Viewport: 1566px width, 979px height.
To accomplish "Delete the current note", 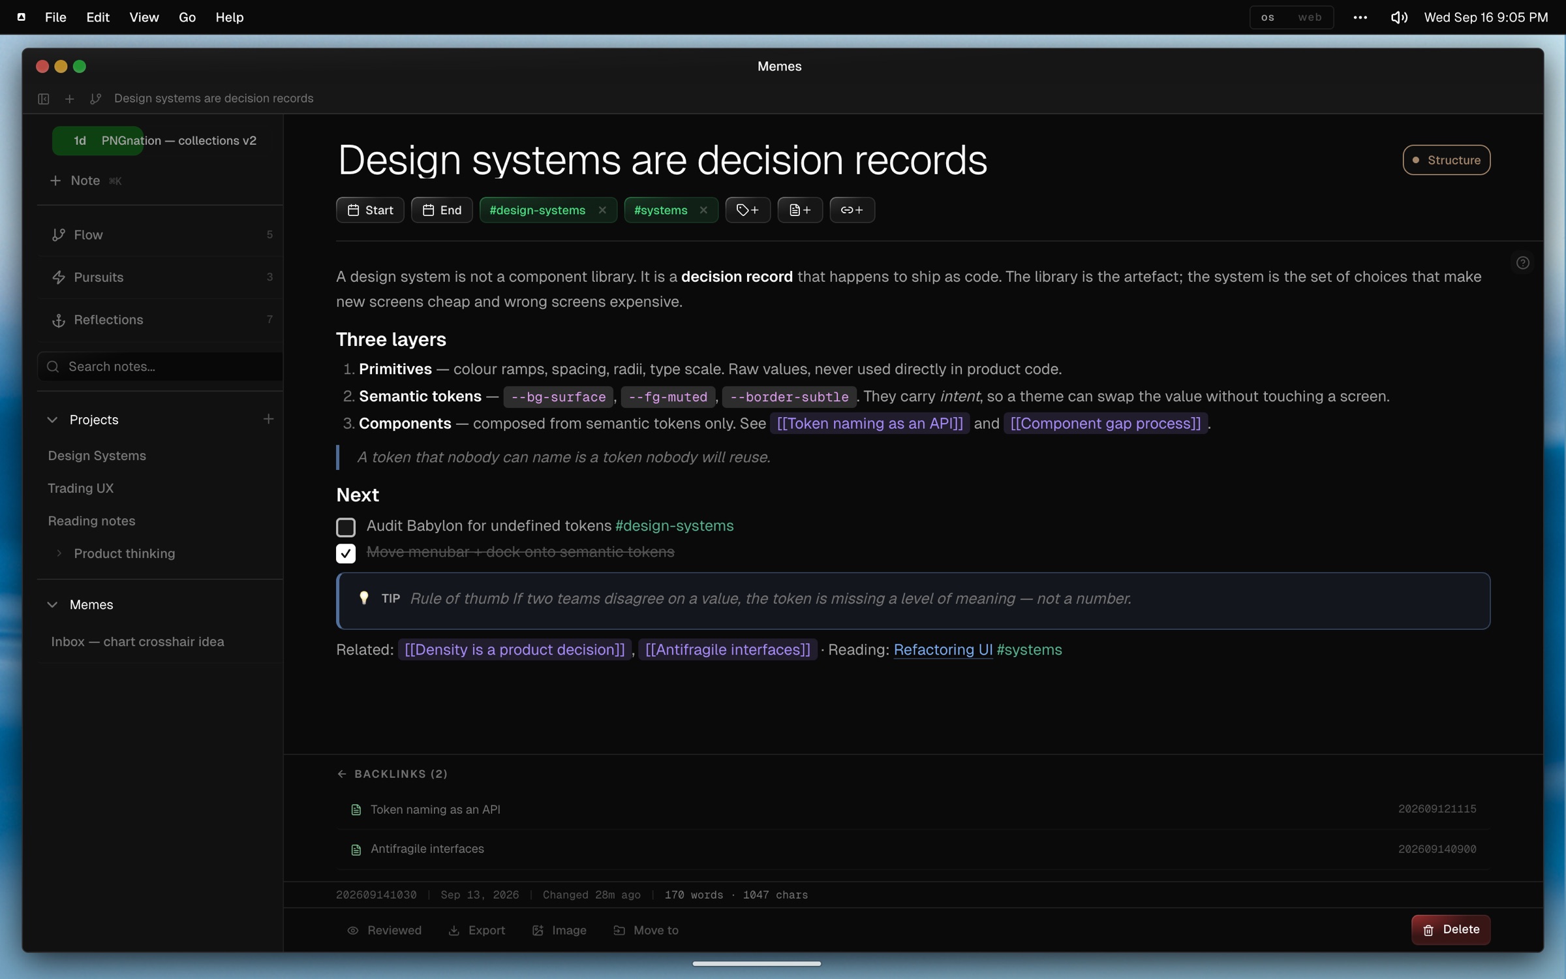I will (x=1451, y=930).
